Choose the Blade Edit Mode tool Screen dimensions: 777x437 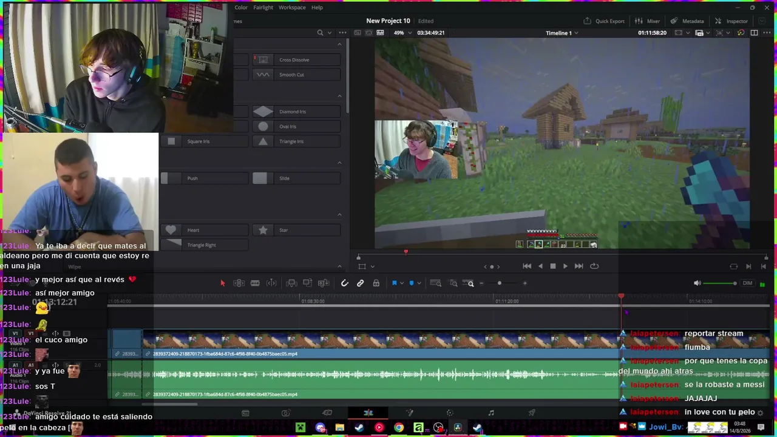tap(255, 283)
